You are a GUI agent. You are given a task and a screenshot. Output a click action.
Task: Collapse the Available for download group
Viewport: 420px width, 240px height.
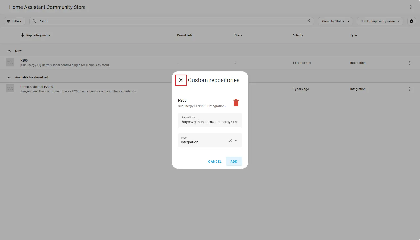9,77
